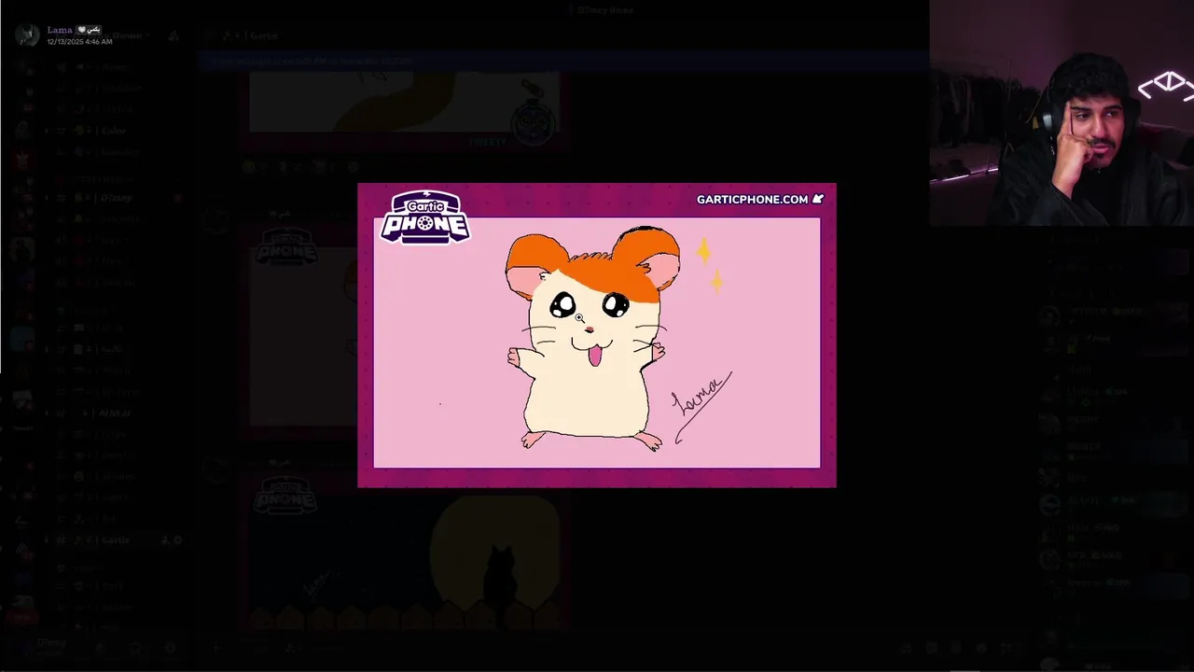
Task: Select the dimmed Color channel in sidebar
Action: 112,131
